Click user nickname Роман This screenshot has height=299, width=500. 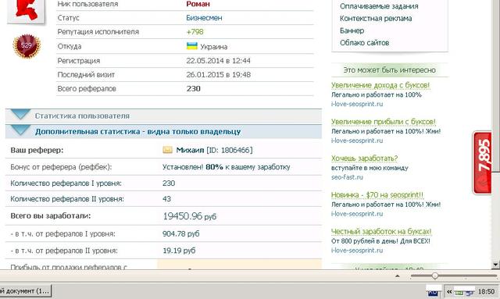pyautogui.click(x=198, y=4)
